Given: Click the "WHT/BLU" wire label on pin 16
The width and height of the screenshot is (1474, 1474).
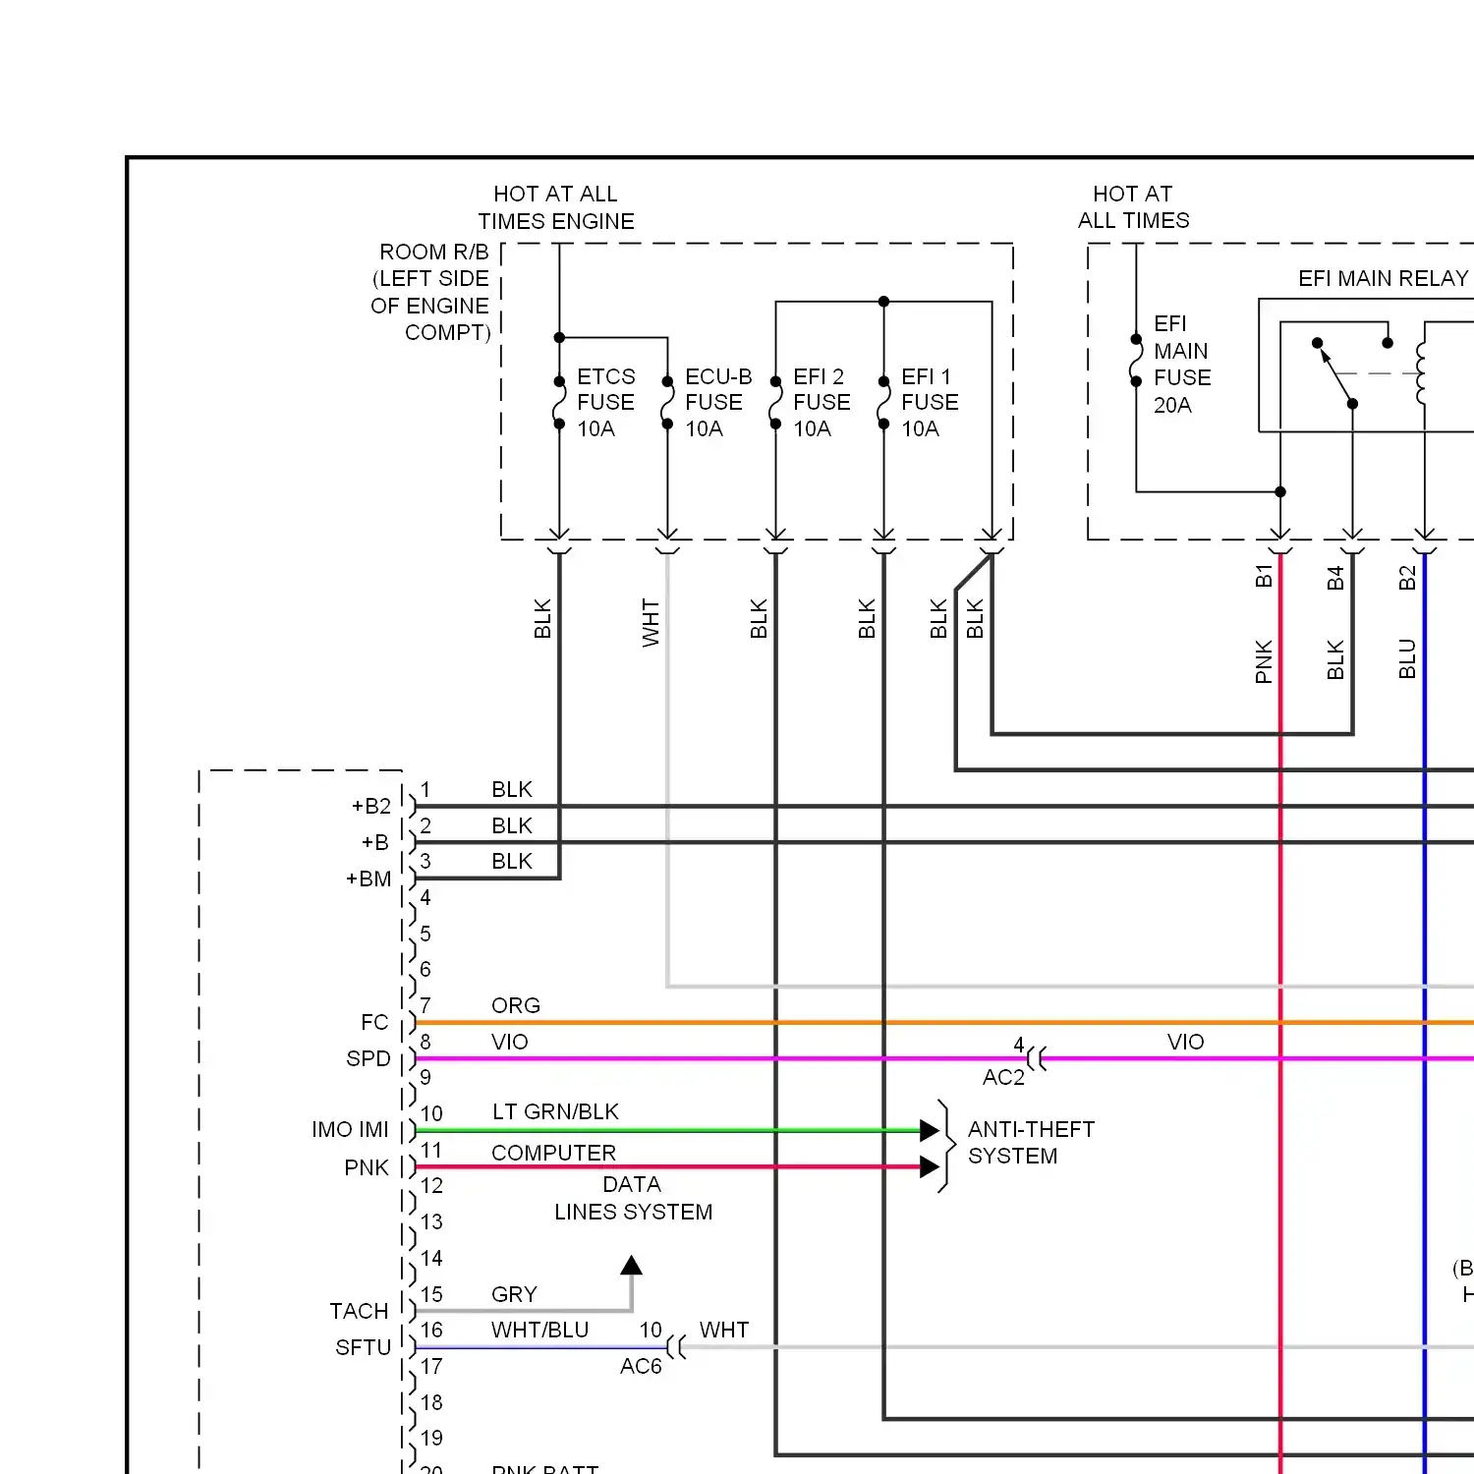Looking at the screenshot, I should (x=540, y=1330).
